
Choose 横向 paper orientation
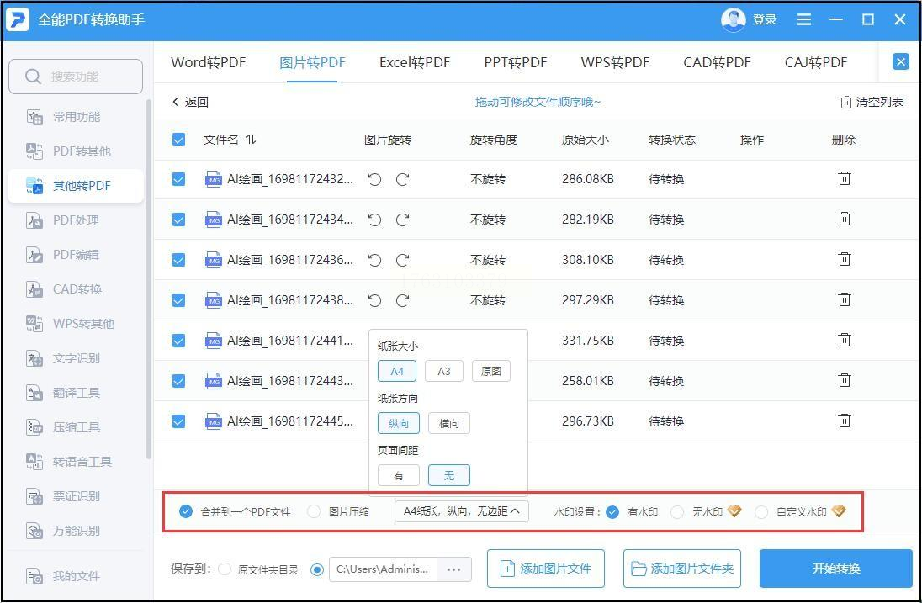449,423
